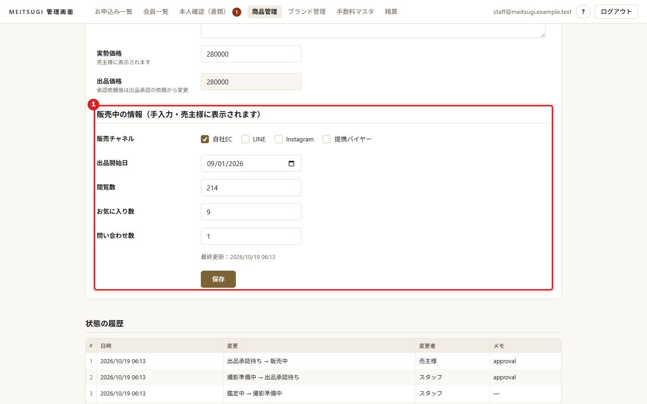647x404 pixels.
Task: Click the disabled 出品価格 field
Action: (x=251, y=82)
